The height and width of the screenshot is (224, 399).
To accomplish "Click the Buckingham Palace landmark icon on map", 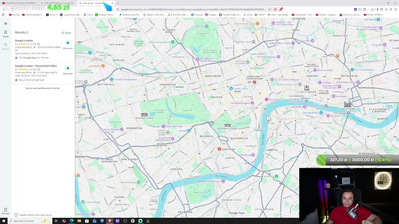I will pyautogui.click(x=228, y=125).
